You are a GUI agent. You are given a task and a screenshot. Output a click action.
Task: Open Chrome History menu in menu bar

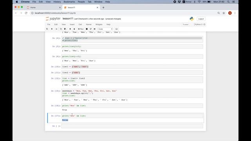(57, 2)
